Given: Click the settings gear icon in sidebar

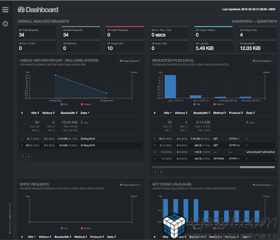Looking at the screenshot, I should coord(5,24).
